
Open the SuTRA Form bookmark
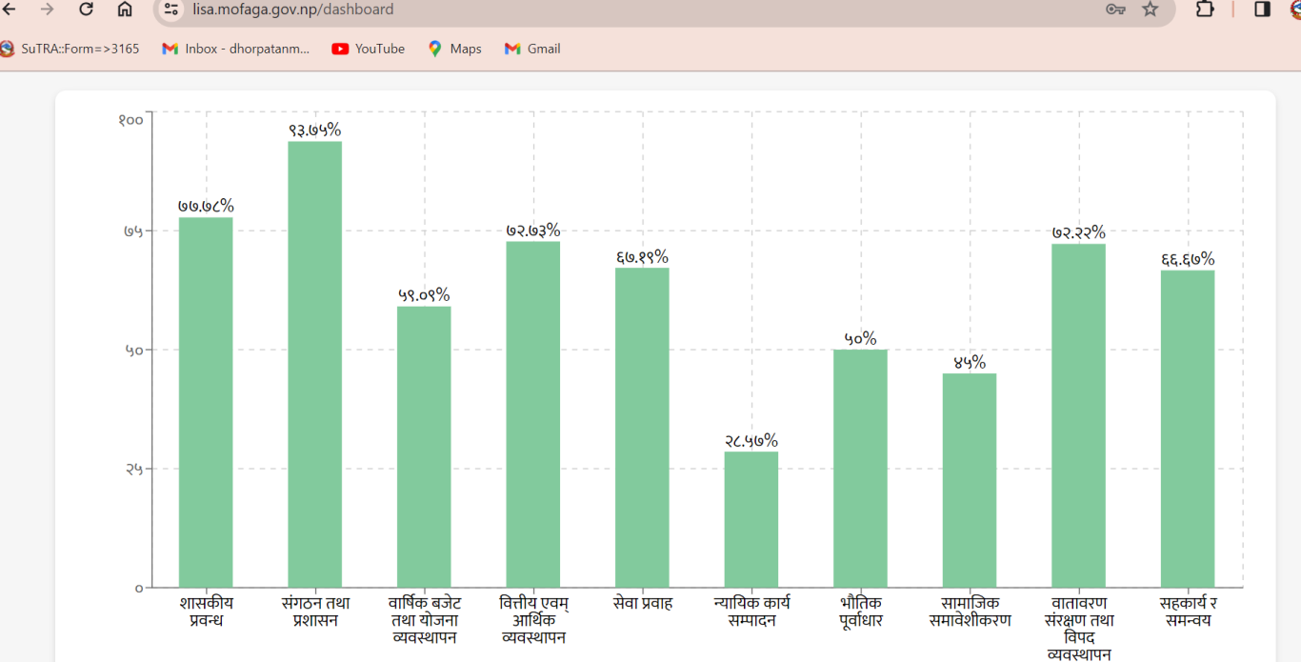pyautogui.click(x=71, y=49)
